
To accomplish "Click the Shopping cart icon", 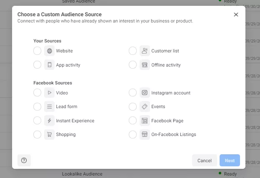I will 49,134.
